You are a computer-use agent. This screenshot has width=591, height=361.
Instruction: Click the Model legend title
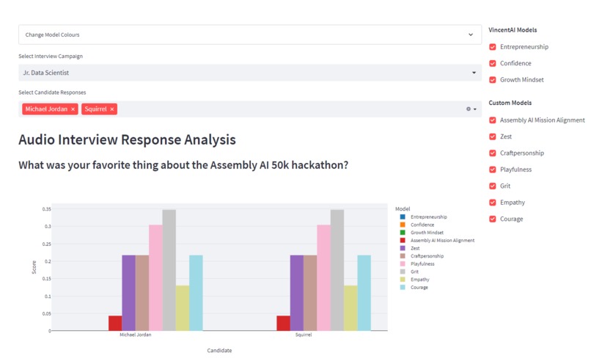coord(403,209)
